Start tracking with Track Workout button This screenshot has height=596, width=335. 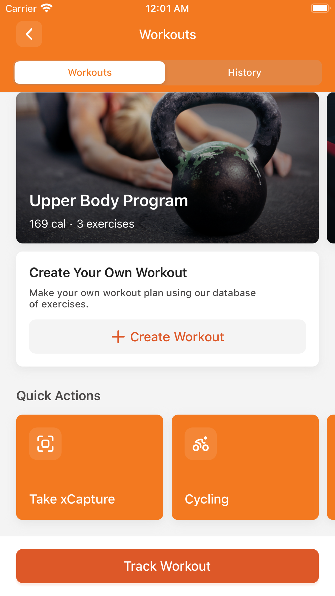pos(167,566)
